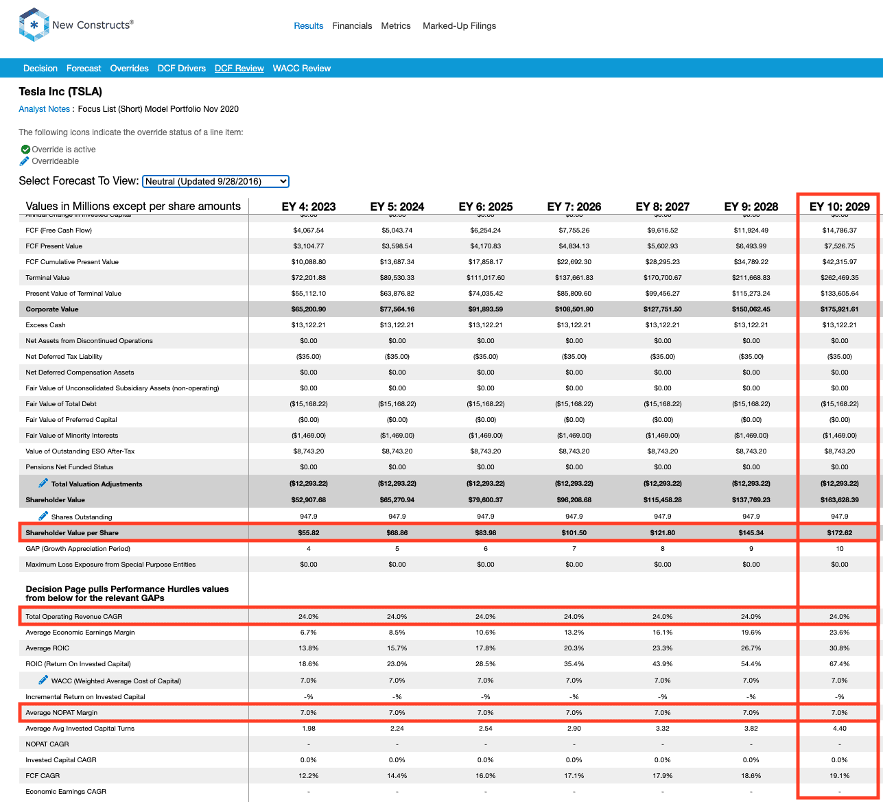Click the FCF (Free Cash Flow) label
Screen dimensions: 883x802
(59, 231)
